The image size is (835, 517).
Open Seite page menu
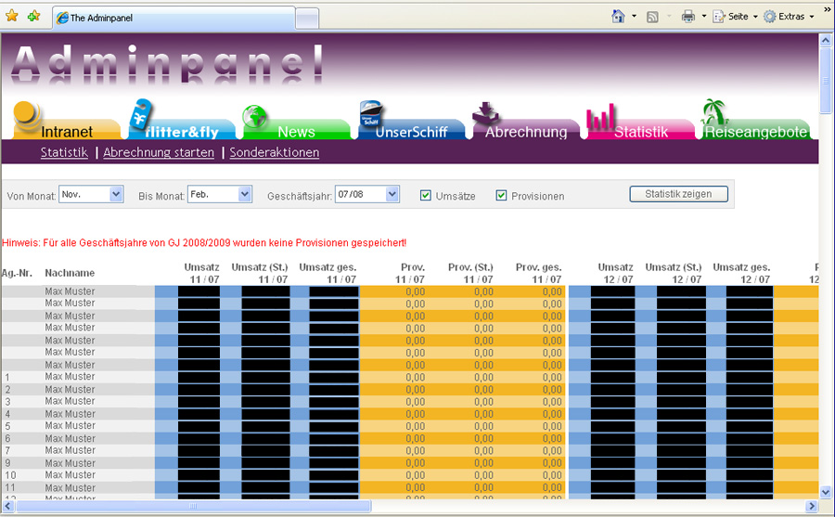[x=735, y=17]
